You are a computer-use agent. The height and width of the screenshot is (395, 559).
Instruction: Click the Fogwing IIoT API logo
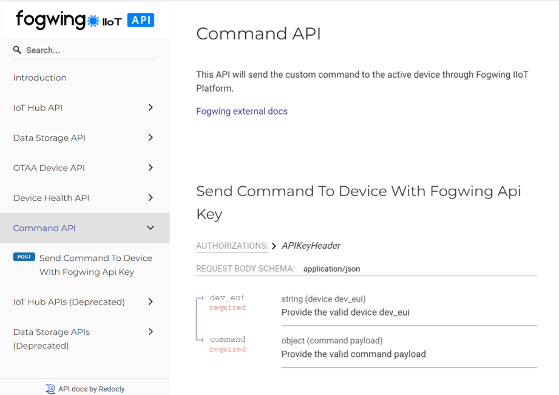click(x=85, y=19)
